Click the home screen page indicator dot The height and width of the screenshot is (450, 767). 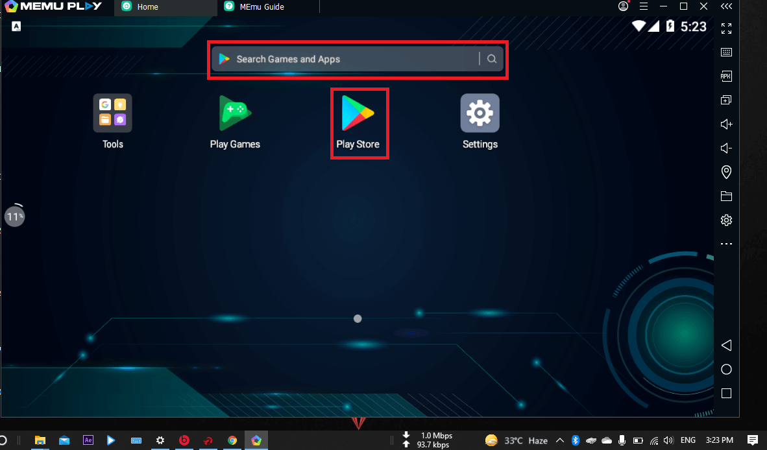tap(358, 318)
